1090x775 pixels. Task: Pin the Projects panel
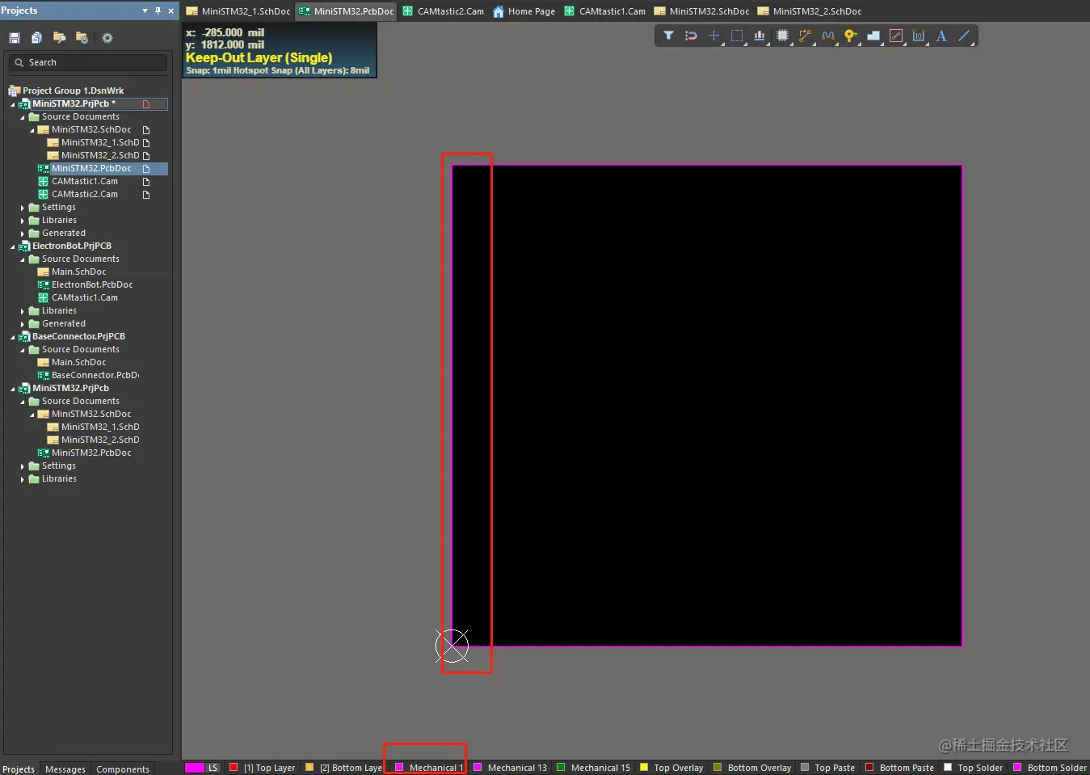158,11
